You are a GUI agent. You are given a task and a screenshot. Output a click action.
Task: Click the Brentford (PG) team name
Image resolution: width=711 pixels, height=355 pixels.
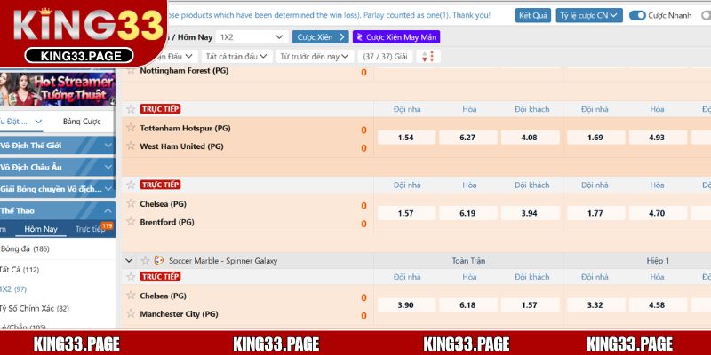coord(167,222)
